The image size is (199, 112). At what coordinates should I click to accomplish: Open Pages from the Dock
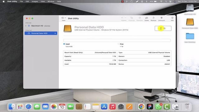pos(129,106)
